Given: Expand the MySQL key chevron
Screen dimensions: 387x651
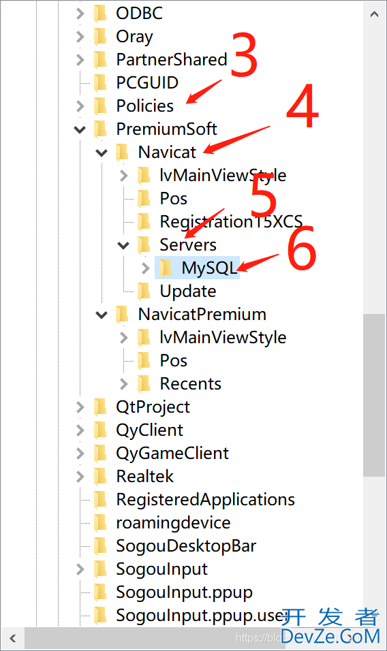Looking at the screenshot, I should click(145, 268).
